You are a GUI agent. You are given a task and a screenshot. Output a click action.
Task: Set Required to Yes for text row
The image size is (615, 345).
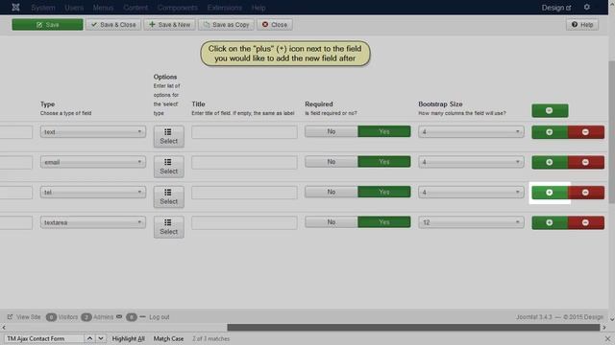pyautogui.click(x=384, y=131)
